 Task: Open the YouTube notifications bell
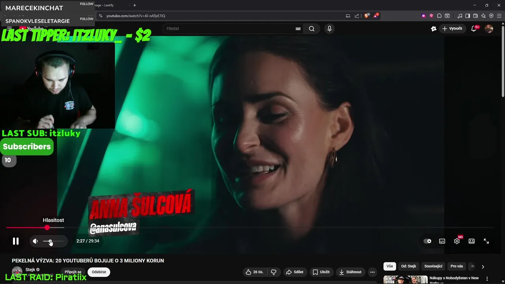point(474,28)
